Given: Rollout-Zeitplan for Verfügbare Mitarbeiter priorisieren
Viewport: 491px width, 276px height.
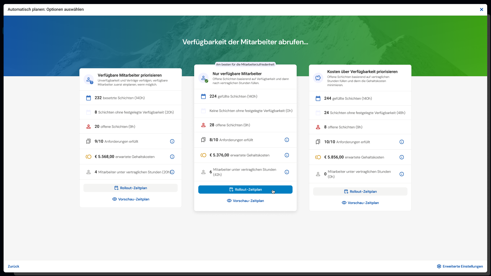Looking at the screenshot, I should click(130, 188).
